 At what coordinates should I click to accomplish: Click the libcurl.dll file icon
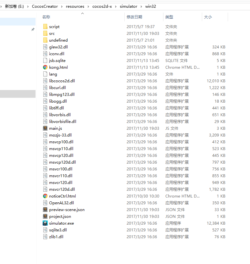[45, 87]
